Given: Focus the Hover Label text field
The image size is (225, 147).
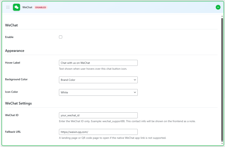Looking at the screenshot, I should click(x=98, y=63).
